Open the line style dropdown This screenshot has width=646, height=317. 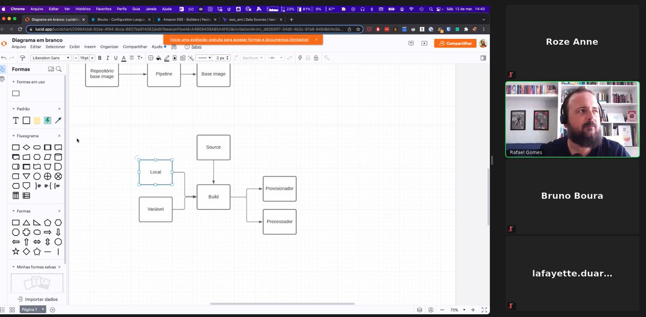click(x=203, y=58)
